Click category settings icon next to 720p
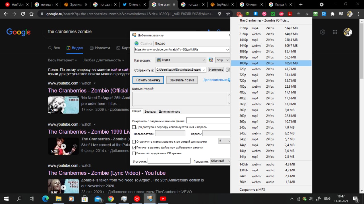Image resolution: width=364 pixels, height=204 pixels. (x=211, y=60)
